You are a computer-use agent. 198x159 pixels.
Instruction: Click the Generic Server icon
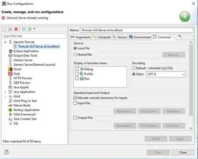[x=10, y=60]
